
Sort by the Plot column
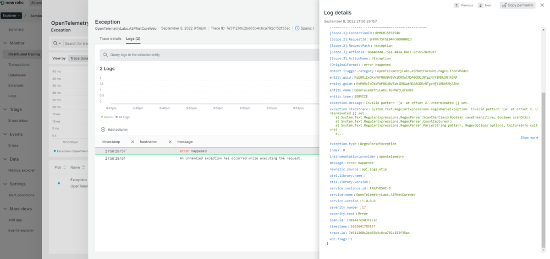60,167
